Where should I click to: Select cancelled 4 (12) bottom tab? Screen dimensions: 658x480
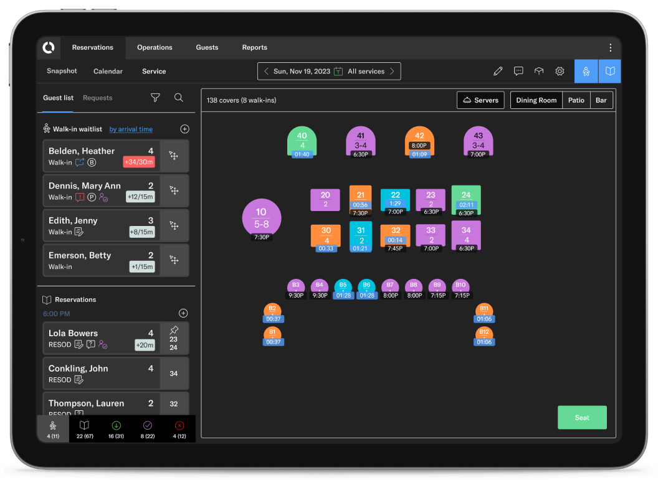179,430
